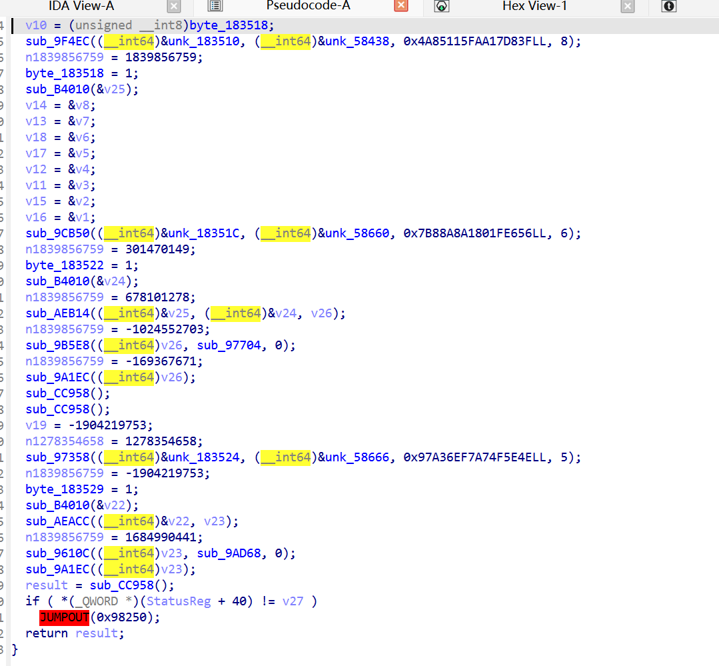Click &v25 argument in first sub_B4010 call
Screen dimensions: 719x666
[x=111, y=89]
